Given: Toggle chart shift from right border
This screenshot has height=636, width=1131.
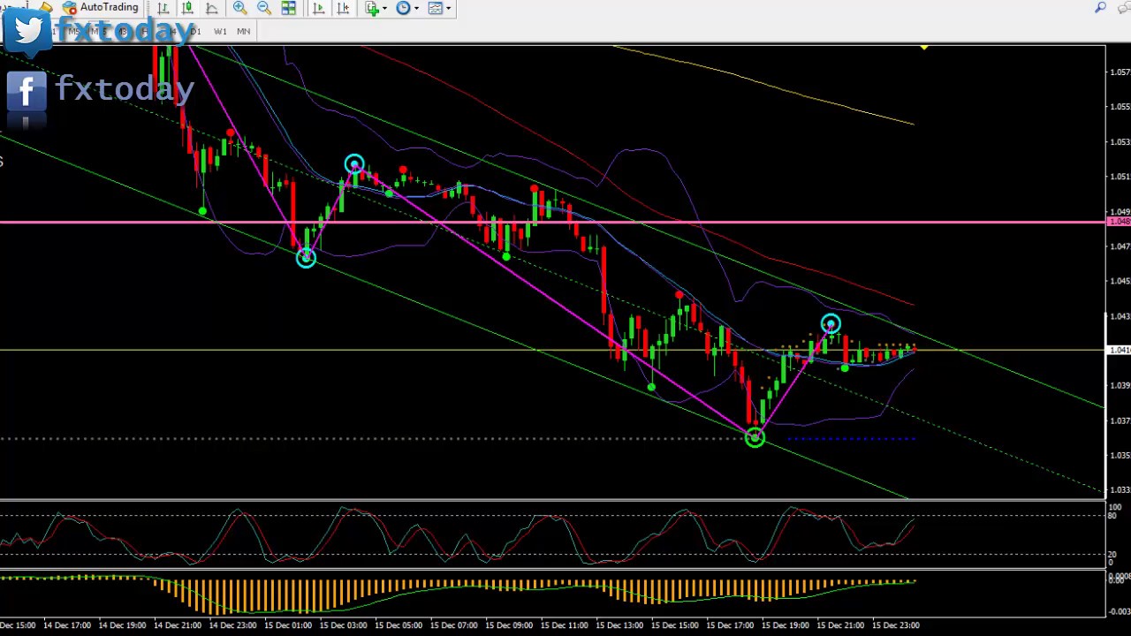Looking at the screenshot, I should pos(343,8).
